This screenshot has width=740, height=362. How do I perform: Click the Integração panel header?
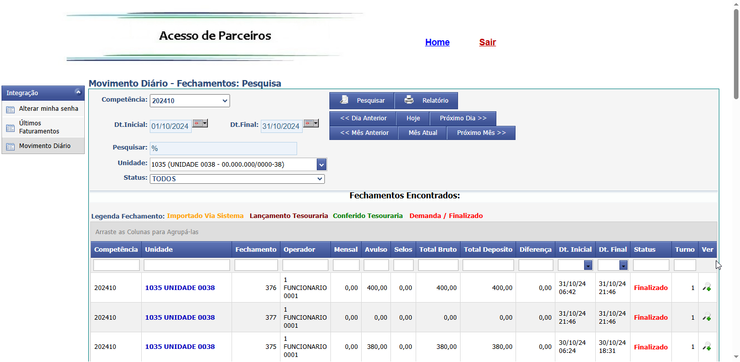click(x=43, y=93)
